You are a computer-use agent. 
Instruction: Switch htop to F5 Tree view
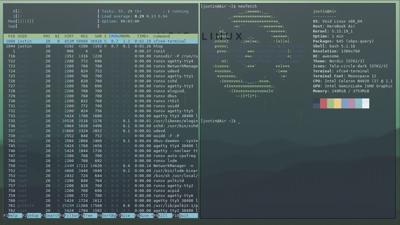click(x=86, y=215)
